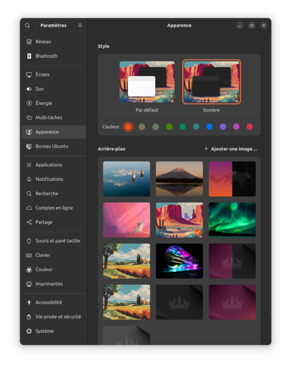Click the search magnifier icon in header
The height and width of the screenshot is (367, 291).
point(27,25)
